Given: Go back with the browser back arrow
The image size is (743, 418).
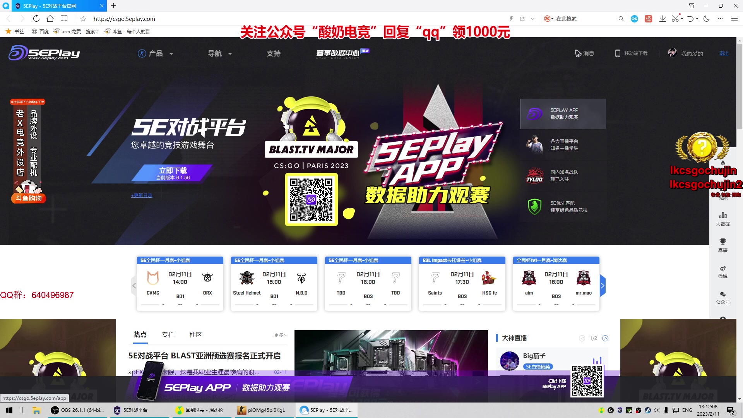Looking at the screenshot, I should tap(9, 19).
